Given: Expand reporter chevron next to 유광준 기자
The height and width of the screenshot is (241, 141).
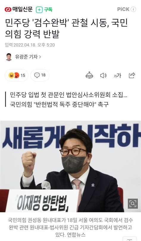Looking at the screenshot, I should (x=40, y=57).
